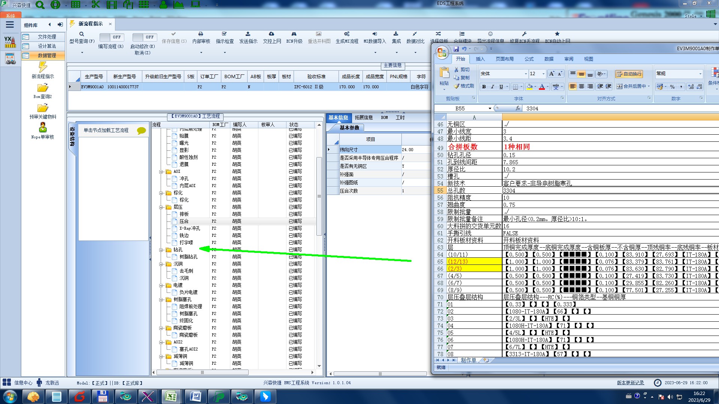This screenshot has height=404, width=719.
Task: Click the Excel fill color bucket
Action: pos(529,87)
